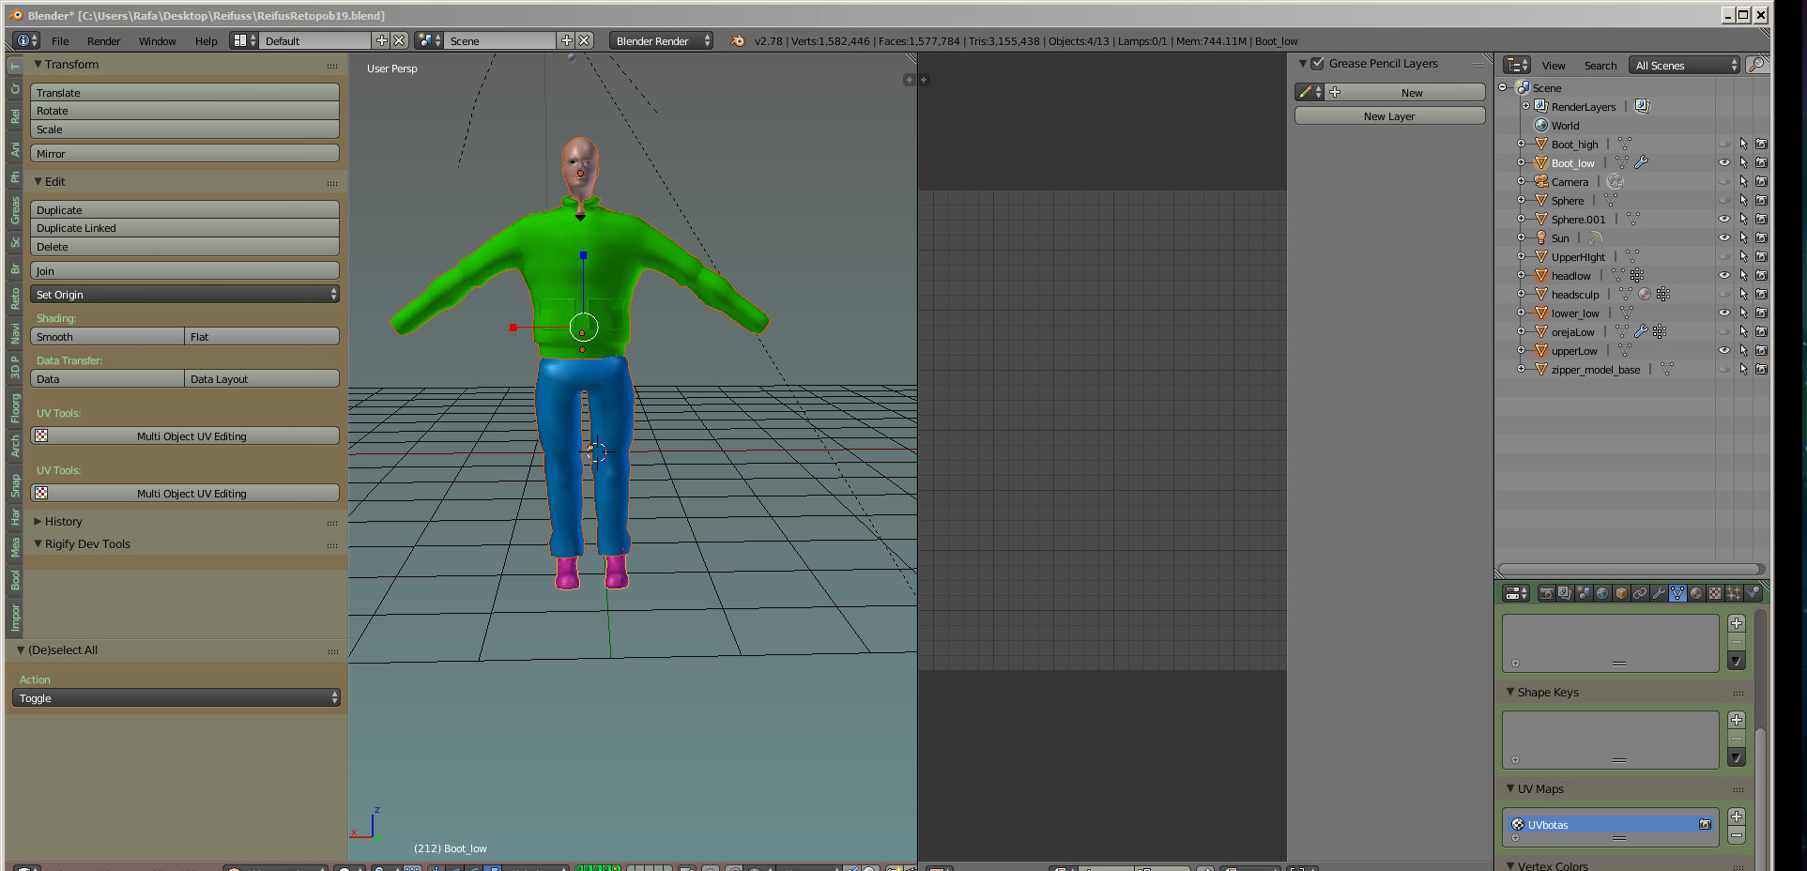Select the Texture properties (checkered icon)
Viewport: 1807px width, 871px height.
[1715, 593]
